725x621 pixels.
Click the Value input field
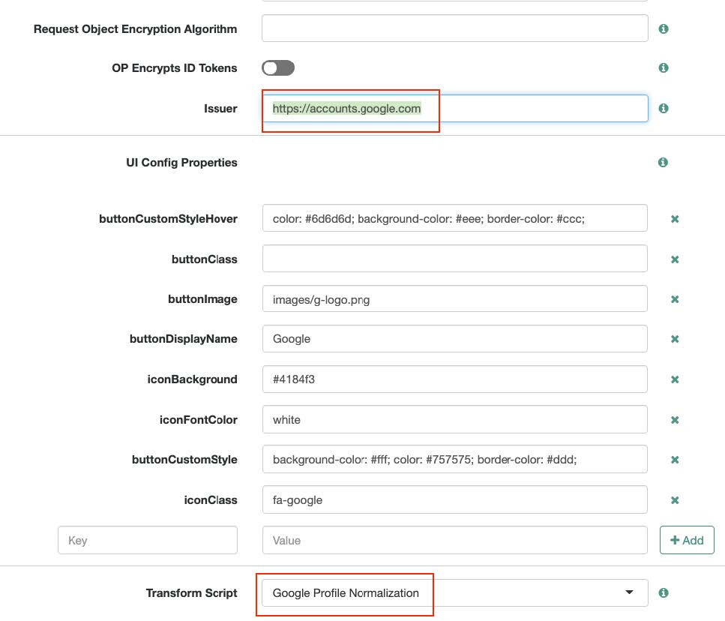(x=455, y=540)
